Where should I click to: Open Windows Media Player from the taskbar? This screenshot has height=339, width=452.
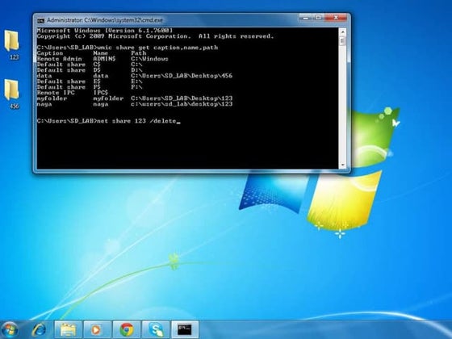coord(97,329)
